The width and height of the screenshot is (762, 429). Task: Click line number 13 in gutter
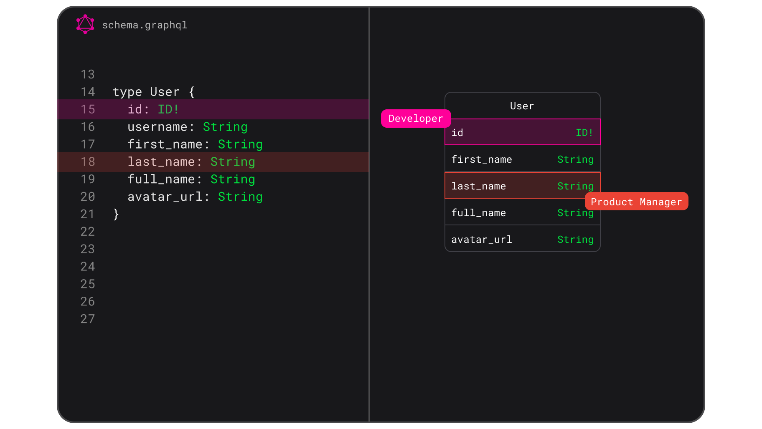tap(88, 74)
